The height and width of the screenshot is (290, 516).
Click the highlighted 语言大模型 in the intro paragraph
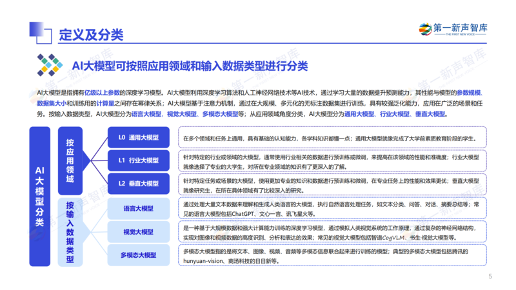[146, 114]
